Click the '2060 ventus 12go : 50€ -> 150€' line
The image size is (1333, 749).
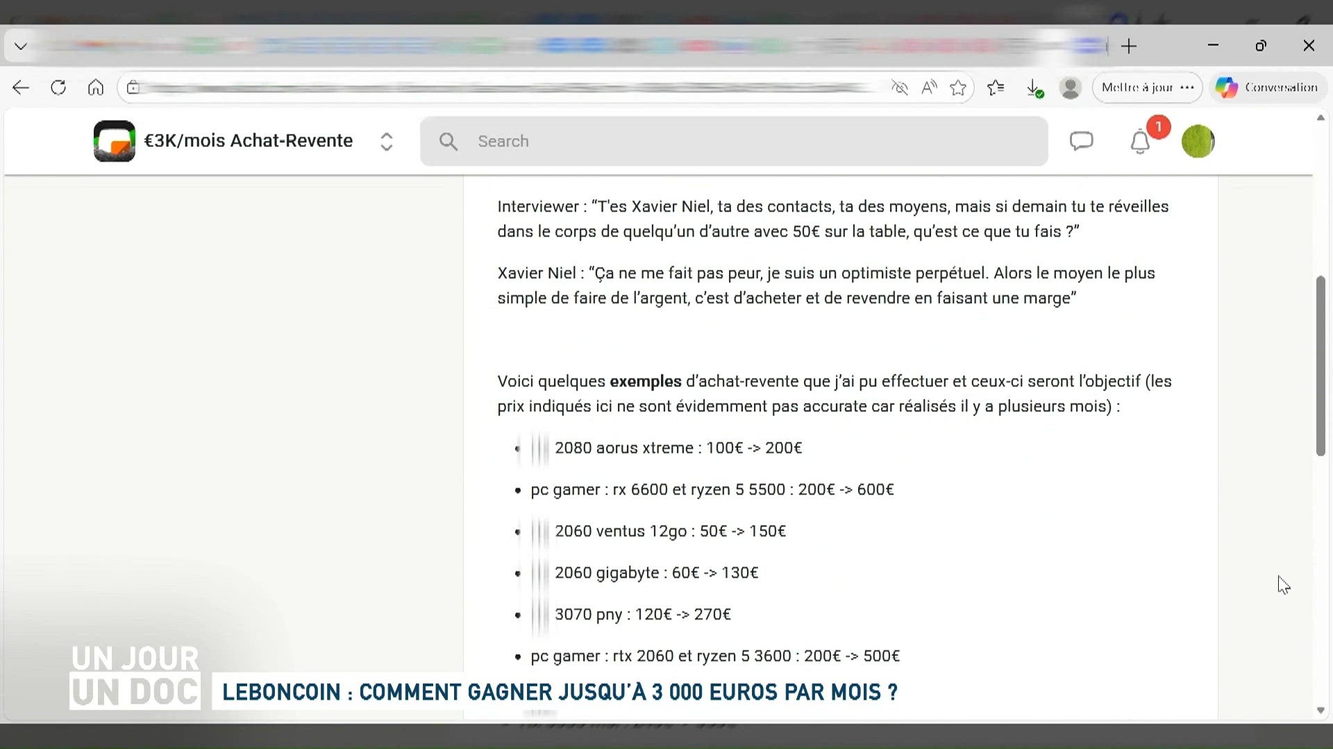click(x=670, y=531)
